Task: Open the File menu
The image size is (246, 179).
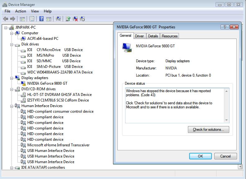Action: click(7, 11)
